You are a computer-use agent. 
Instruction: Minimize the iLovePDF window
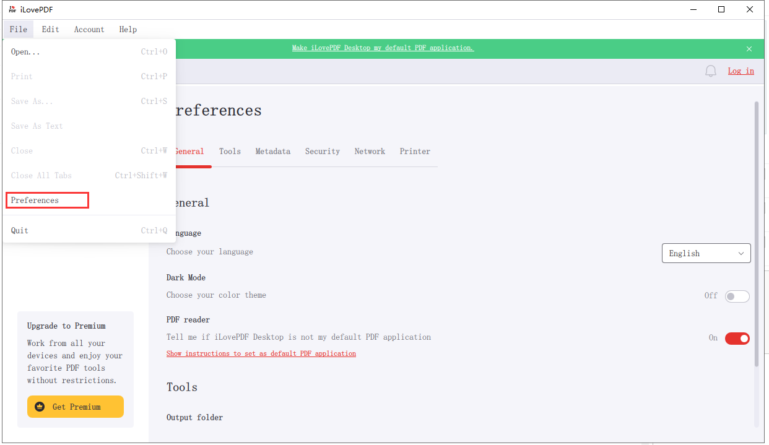pos(693,9)
